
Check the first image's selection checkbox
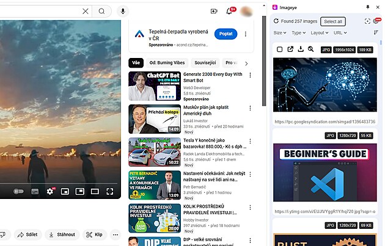(279, 49)
